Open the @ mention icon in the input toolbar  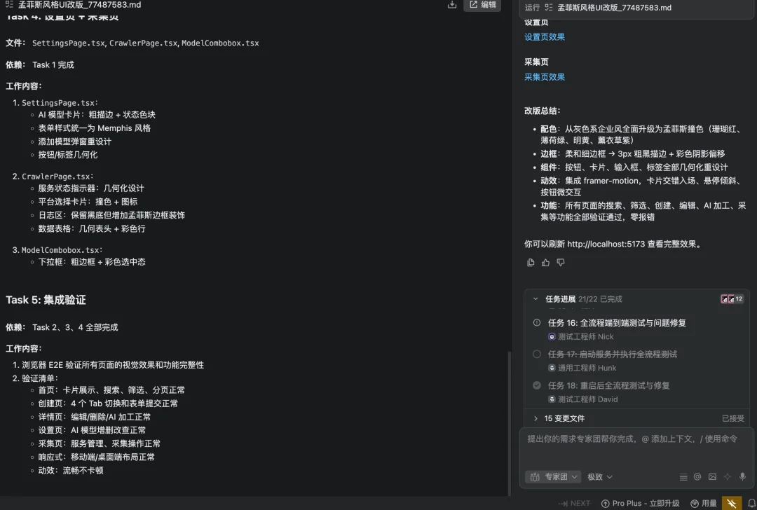[x=698, y=476]
